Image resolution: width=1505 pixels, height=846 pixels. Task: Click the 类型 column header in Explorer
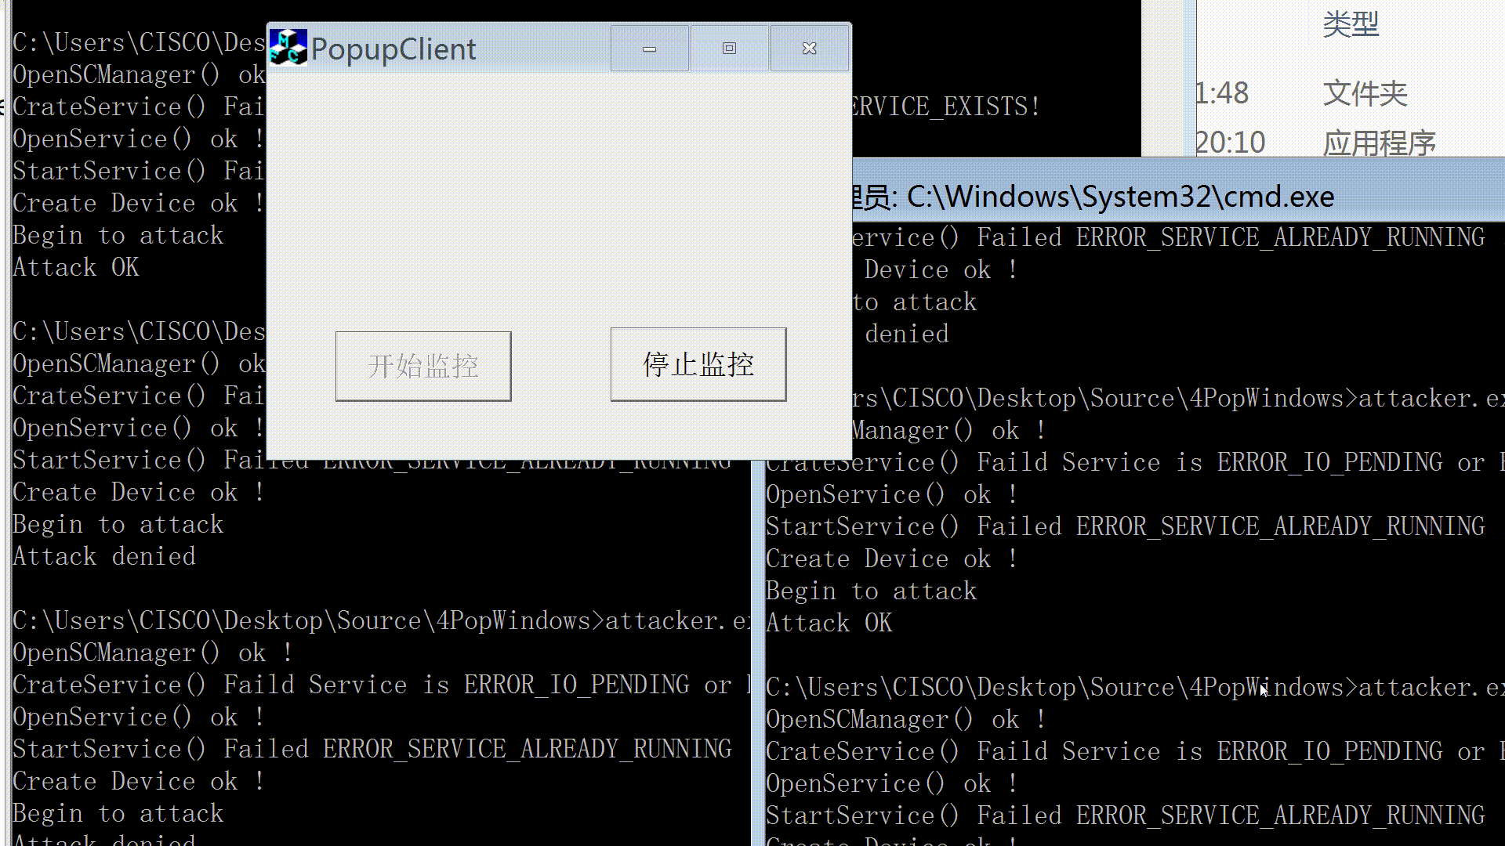pyautogui.click(x=1350, y=24)
